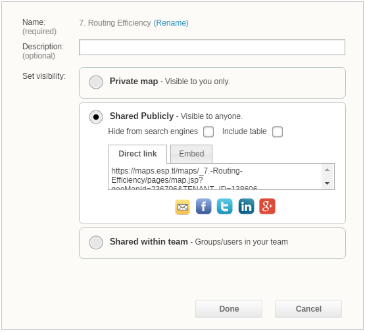The width and height of the screenshot is (365, 332).
Task: Click the 'Set visibility:' label
Action: coord(44,76)
